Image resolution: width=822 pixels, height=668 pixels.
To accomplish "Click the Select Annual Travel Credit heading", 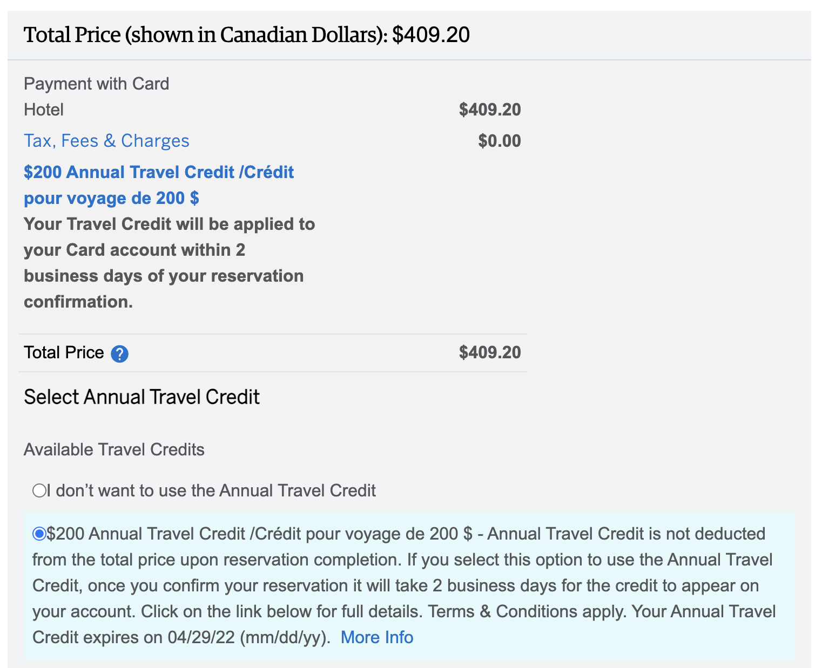I will [x=142, y=397].
